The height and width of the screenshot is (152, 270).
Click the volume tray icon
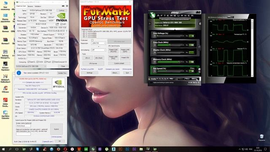tap(246, 149)
